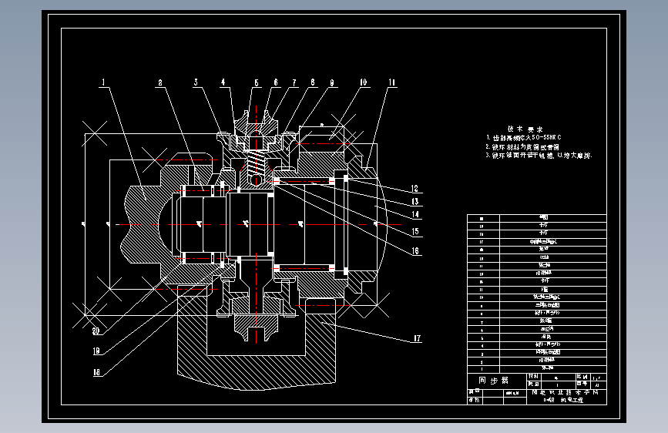Click part callout number 20
The width and height of the screenshot is (668, 433).
tap(96, 331)
